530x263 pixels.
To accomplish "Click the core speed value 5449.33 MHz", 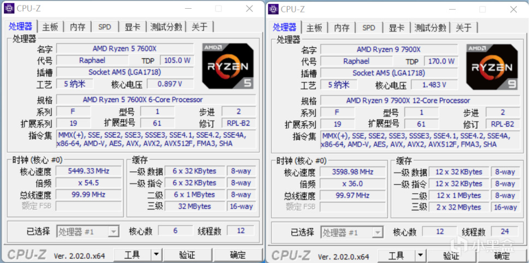I will pyautogui.click(x=89, y=171).
